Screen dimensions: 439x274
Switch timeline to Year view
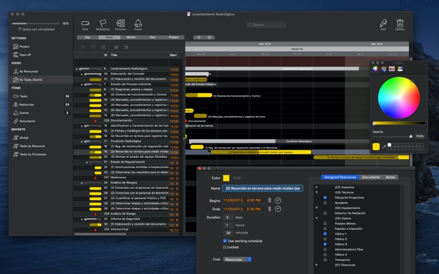153,37
